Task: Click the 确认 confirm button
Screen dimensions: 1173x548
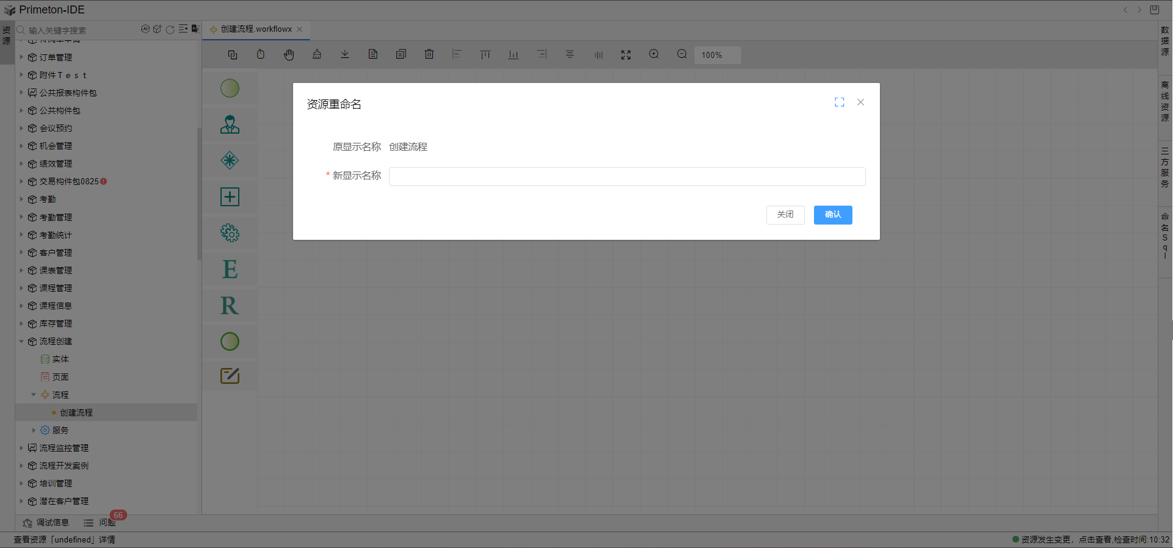Action: [x=832, y=215]
